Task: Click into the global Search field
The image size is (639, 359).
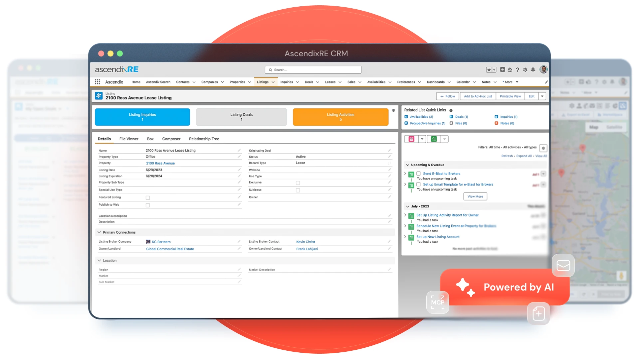Action: click(313, 70)
